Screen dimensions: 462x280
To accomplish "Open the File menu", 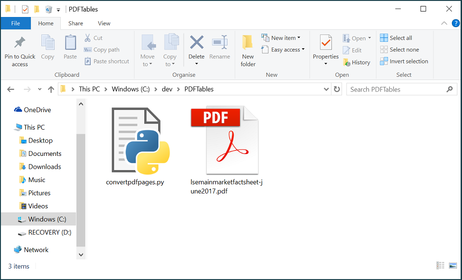I will coord(16,23).
